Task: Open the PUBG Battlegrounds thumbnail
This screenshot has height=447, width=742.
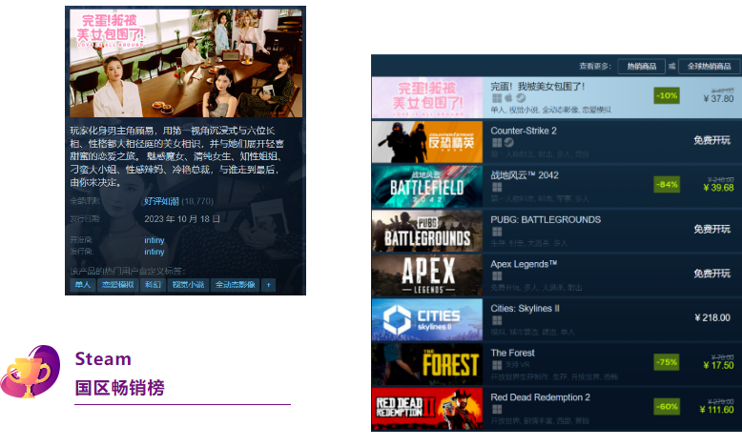Action: coord(427,231)
